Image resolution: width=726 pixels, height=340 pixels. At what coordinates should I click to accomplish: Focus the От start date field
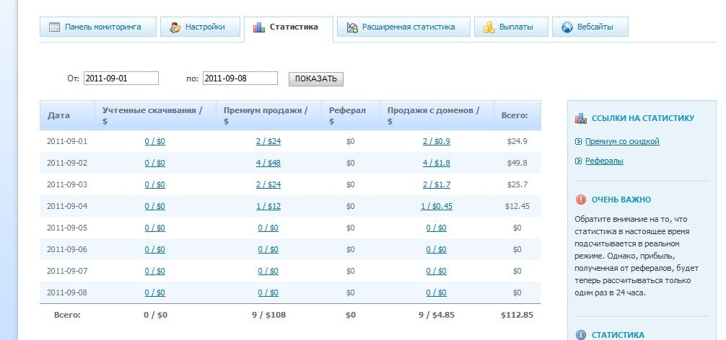[121, 79]
